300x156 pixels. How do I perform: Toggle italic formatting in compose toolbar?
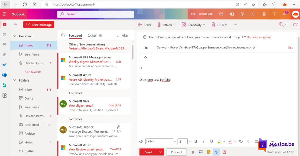click(x=204, y=141)
